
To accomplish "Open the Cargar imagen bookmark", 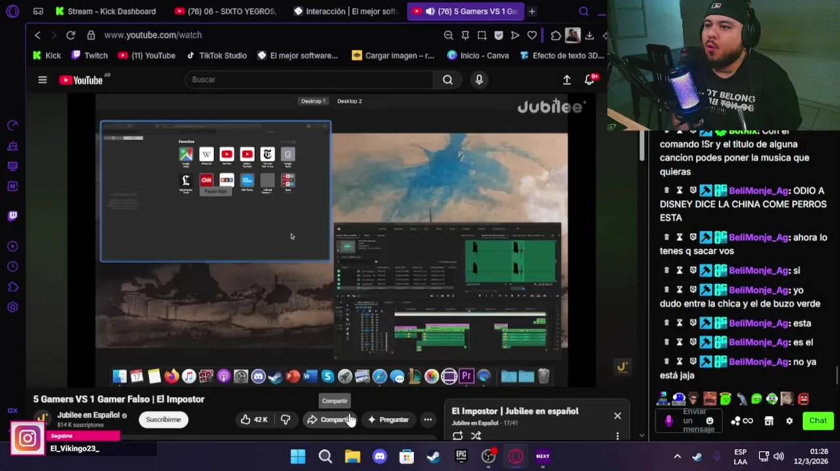I will point(393,56).
